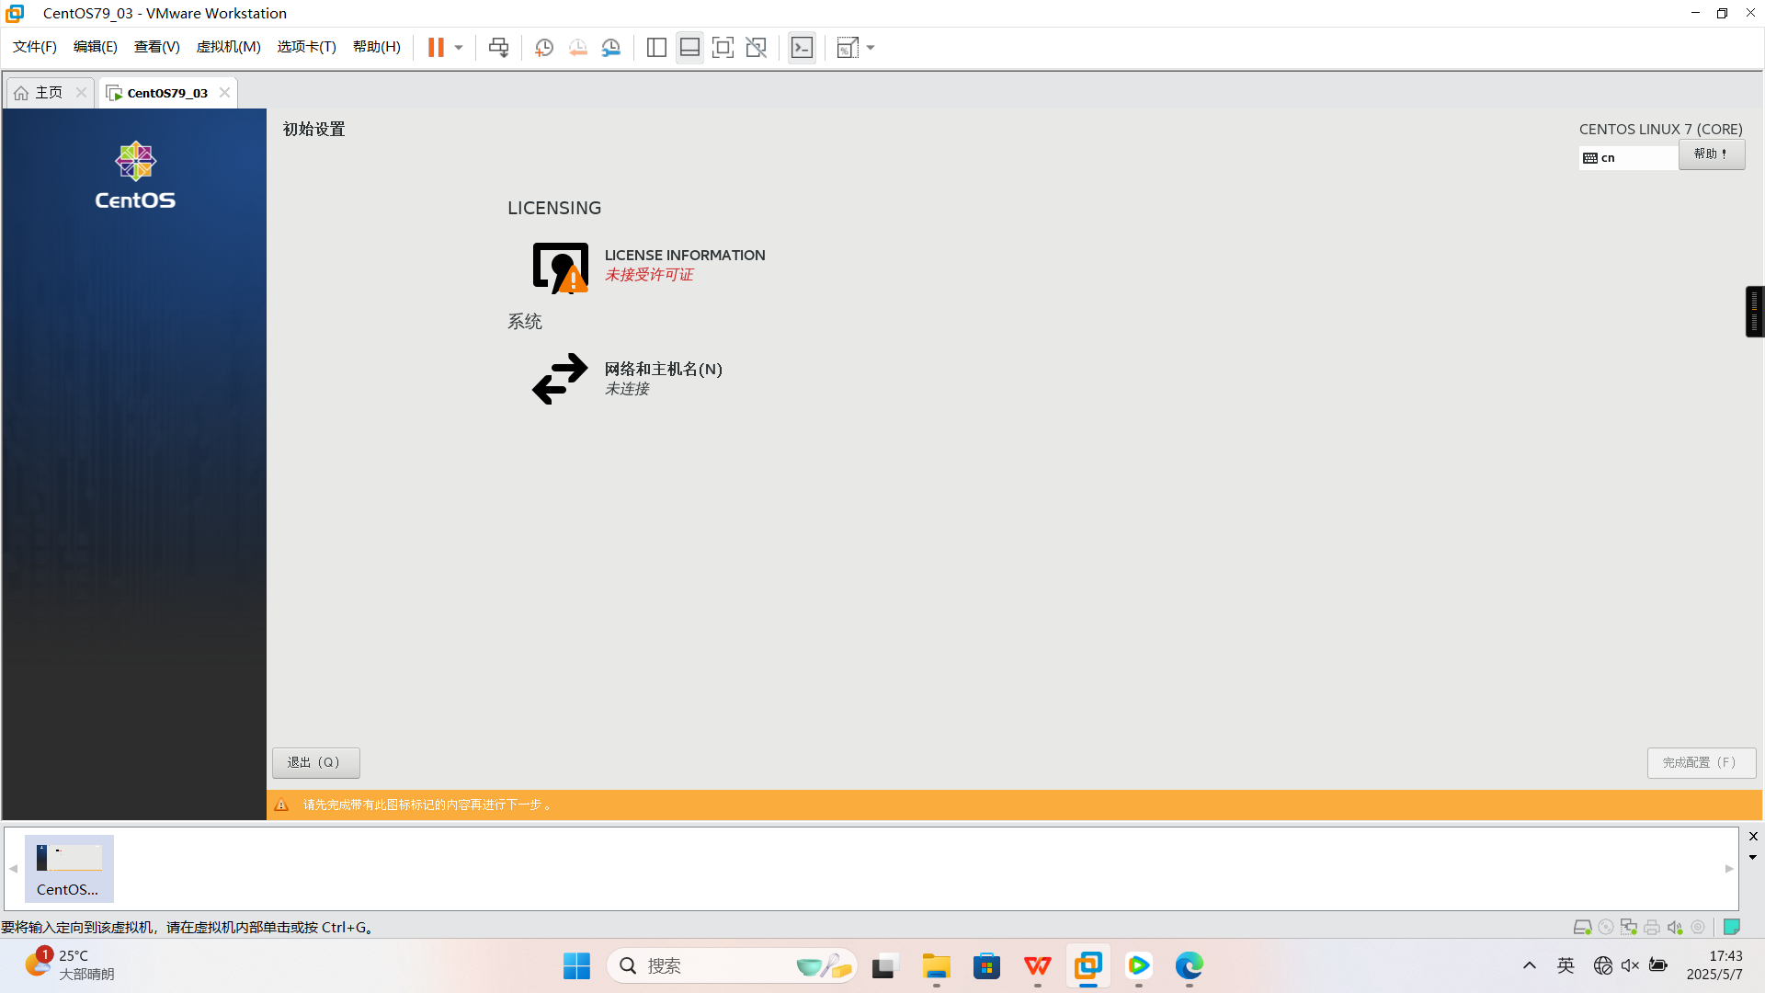This screenshot has width=1765, height=993.
Task: Click the taskbar 搜索 box
Action: coord(732,965)
